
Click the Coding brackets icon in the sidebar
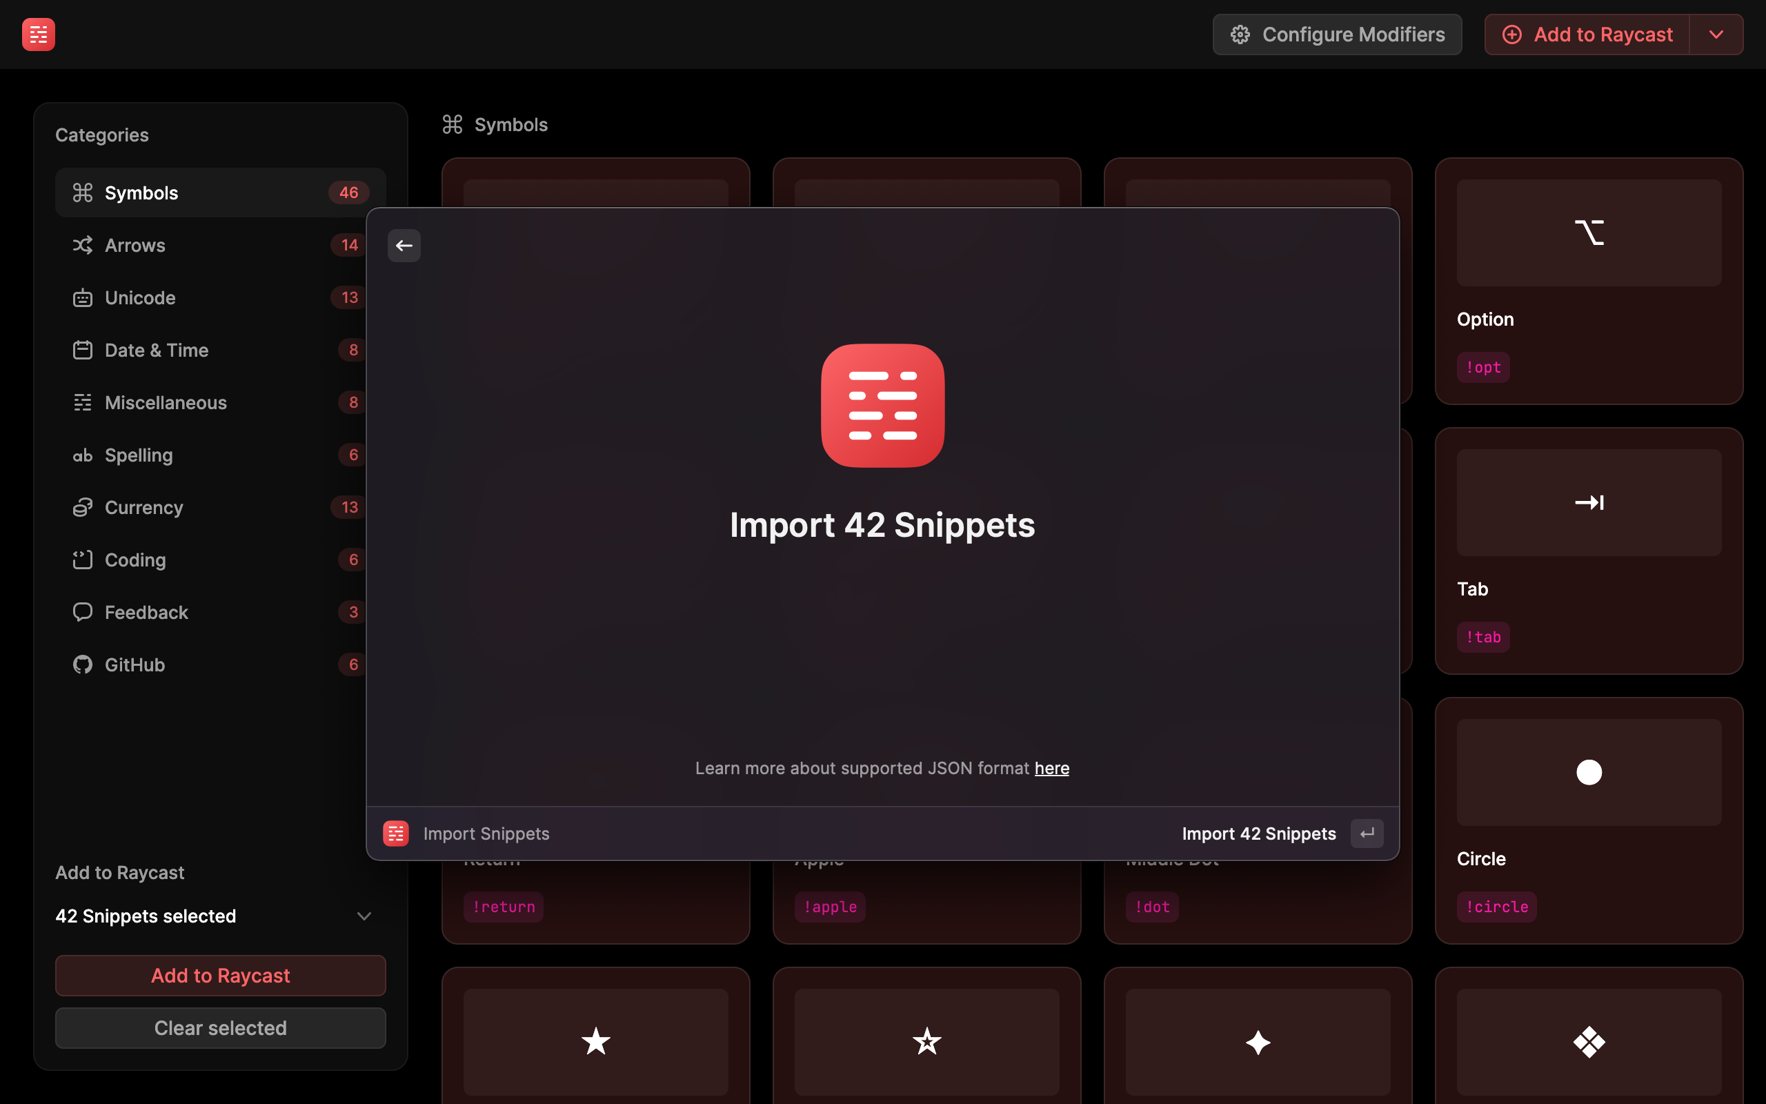pos(83,560)
